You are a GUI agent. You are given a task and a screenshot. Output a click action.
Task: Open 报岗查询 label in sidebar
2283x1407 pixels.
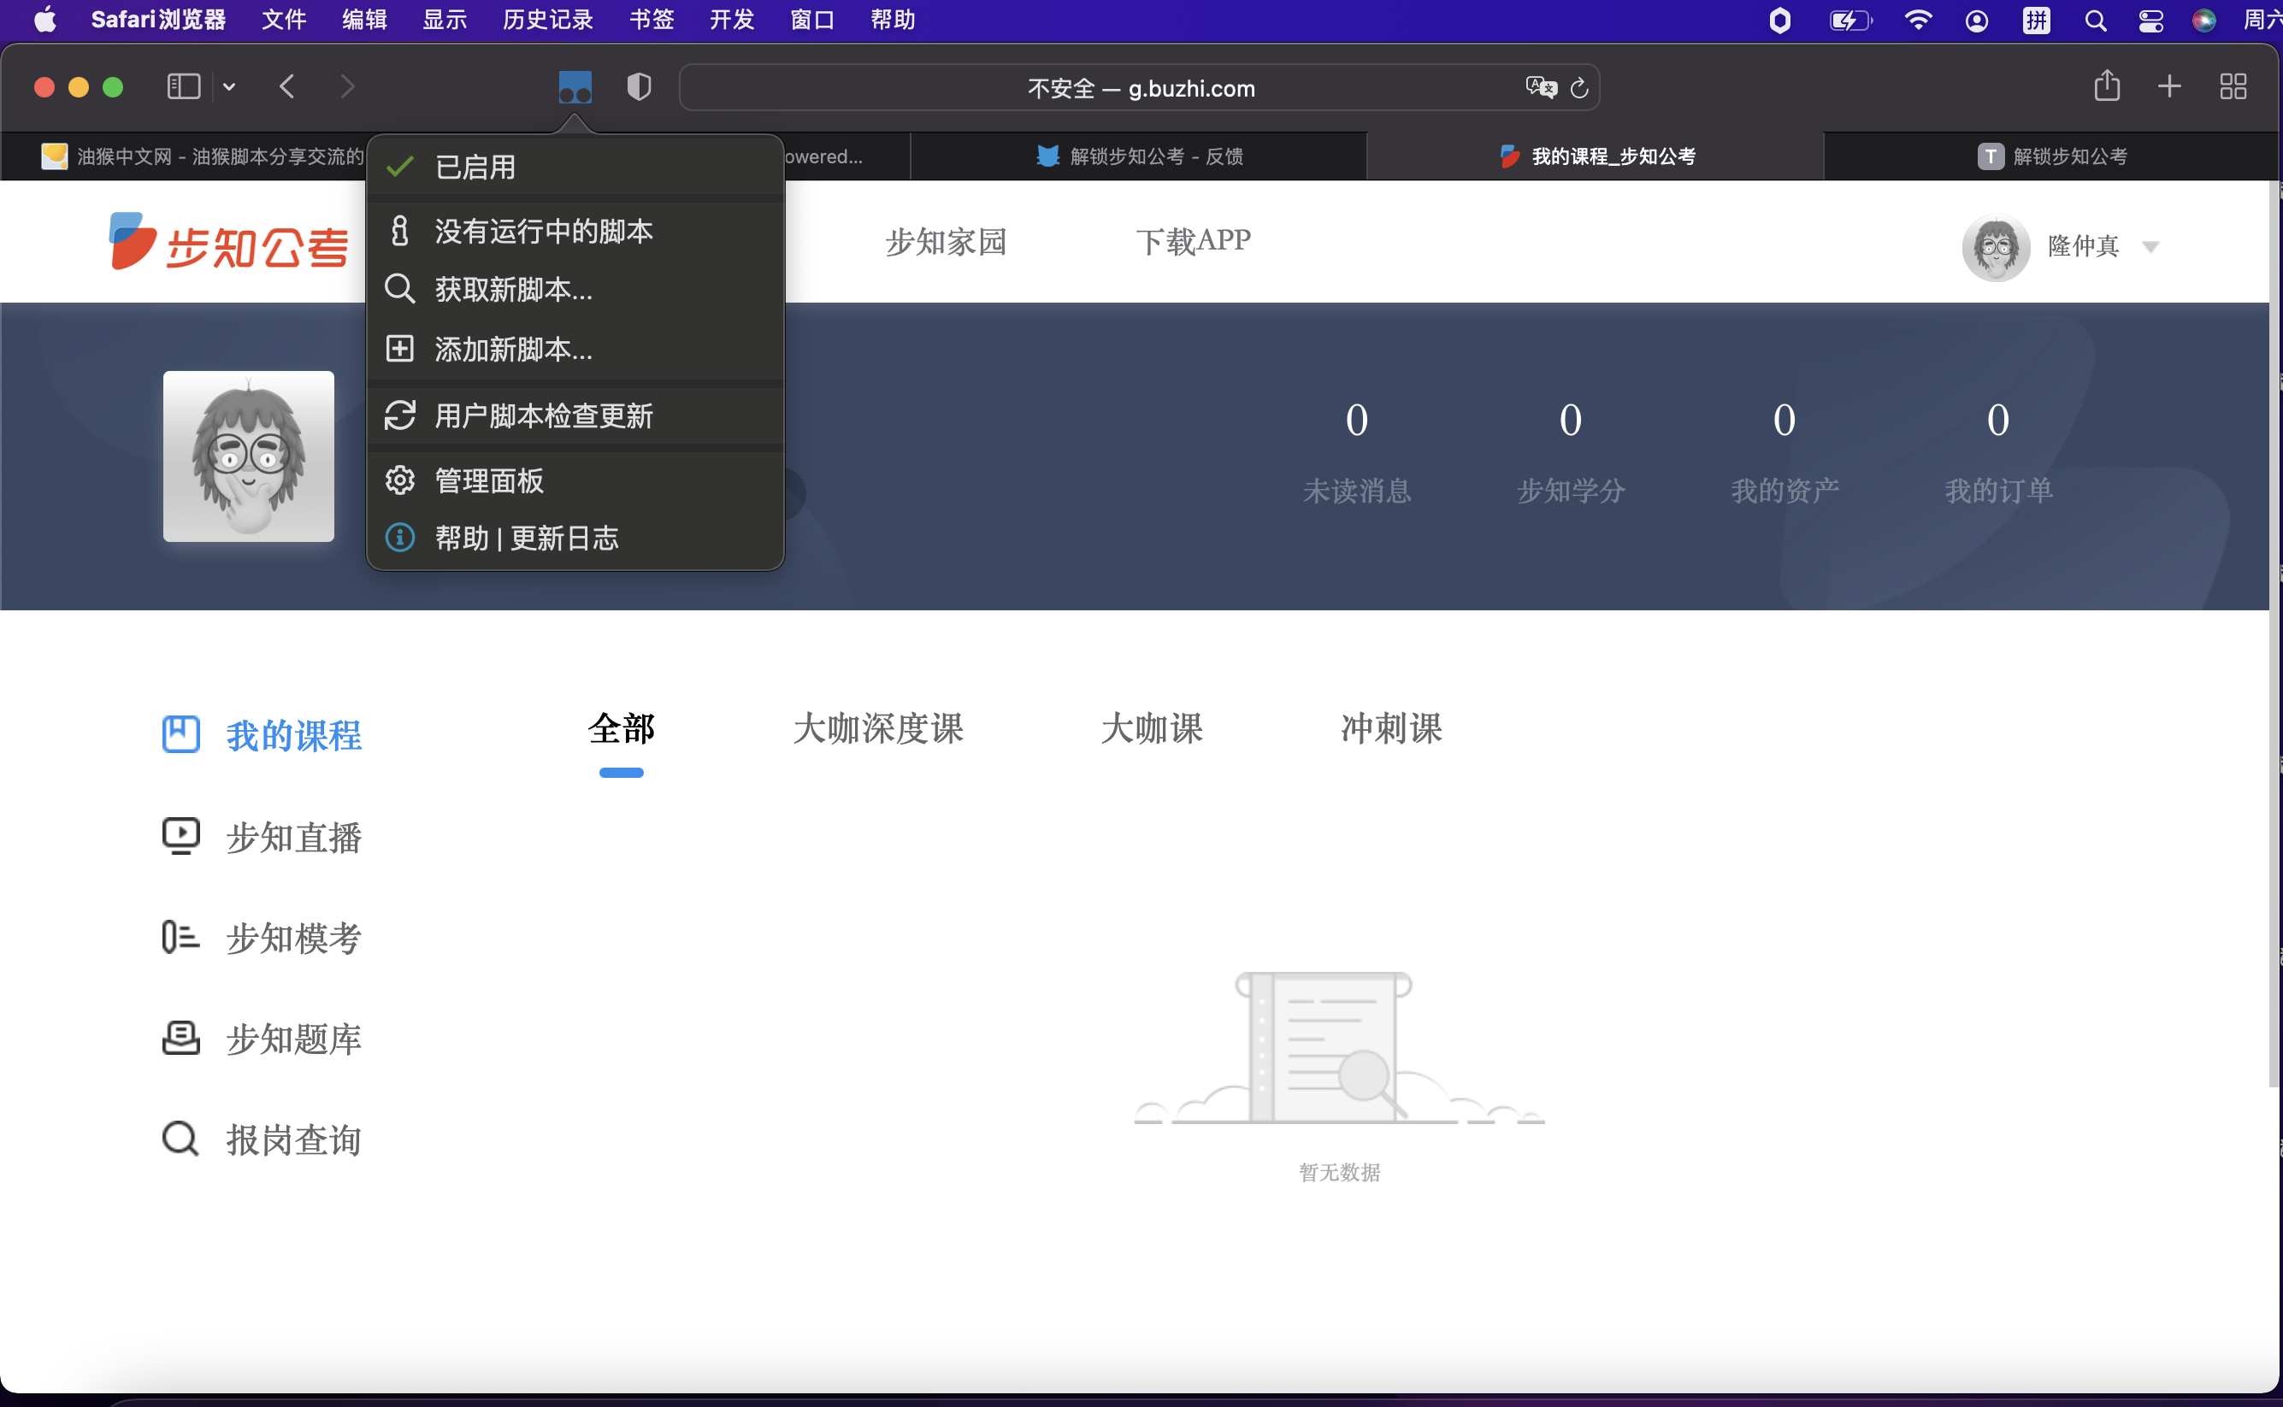pos(294,1140)
